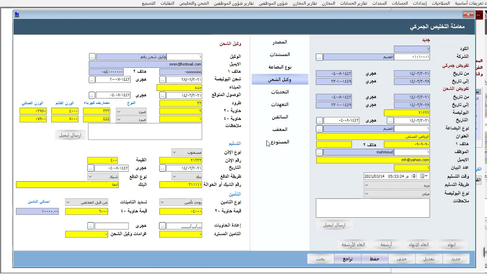Switch to the المعقب tab
Viewport: 487px width, 274px height.
pos(280,130)
